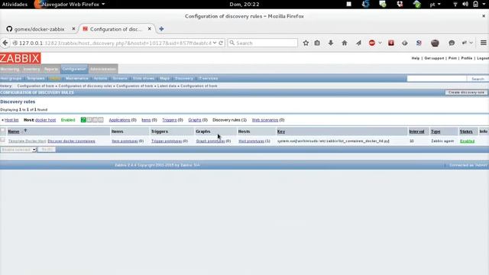Close the Configuration of discovery tab
This screenshot has width=489, height=275.
[x=150, y=29]
